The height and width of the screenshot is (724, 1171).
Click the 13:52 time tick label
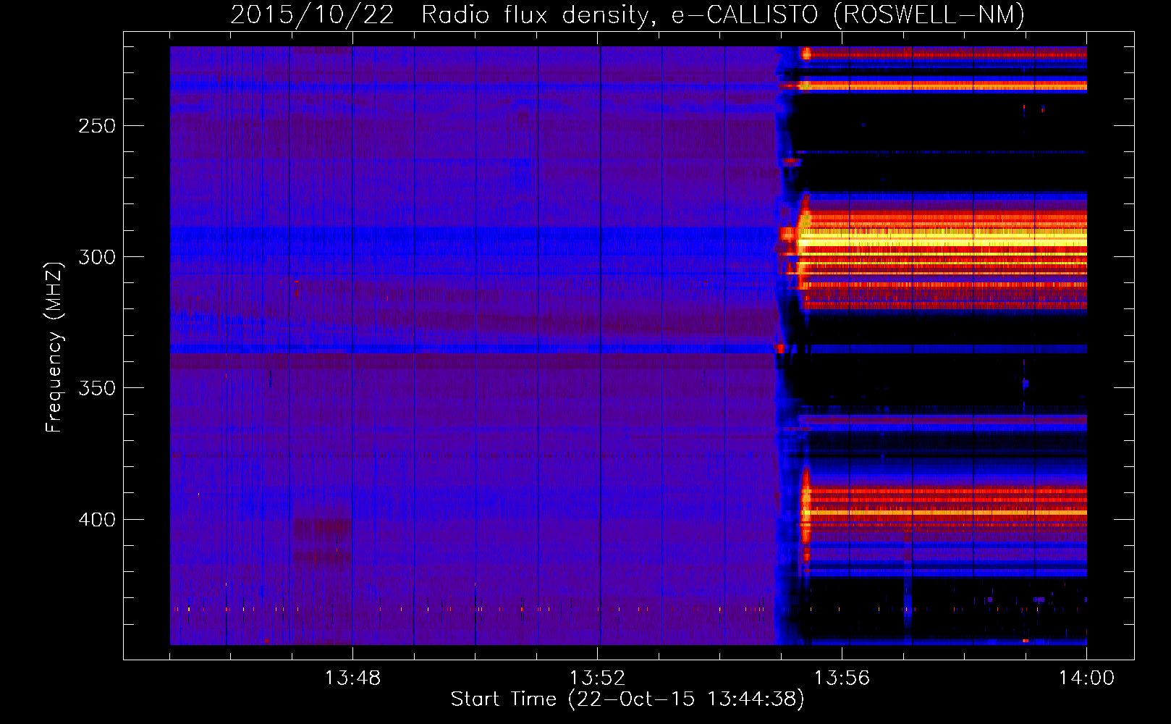tap(597, 678)
